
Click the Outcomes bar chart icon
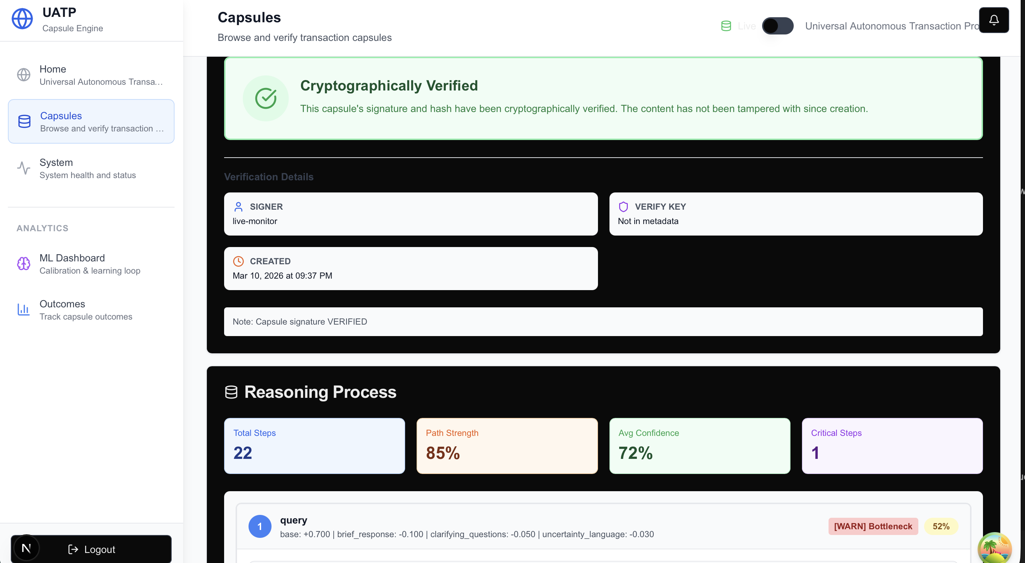23,310
